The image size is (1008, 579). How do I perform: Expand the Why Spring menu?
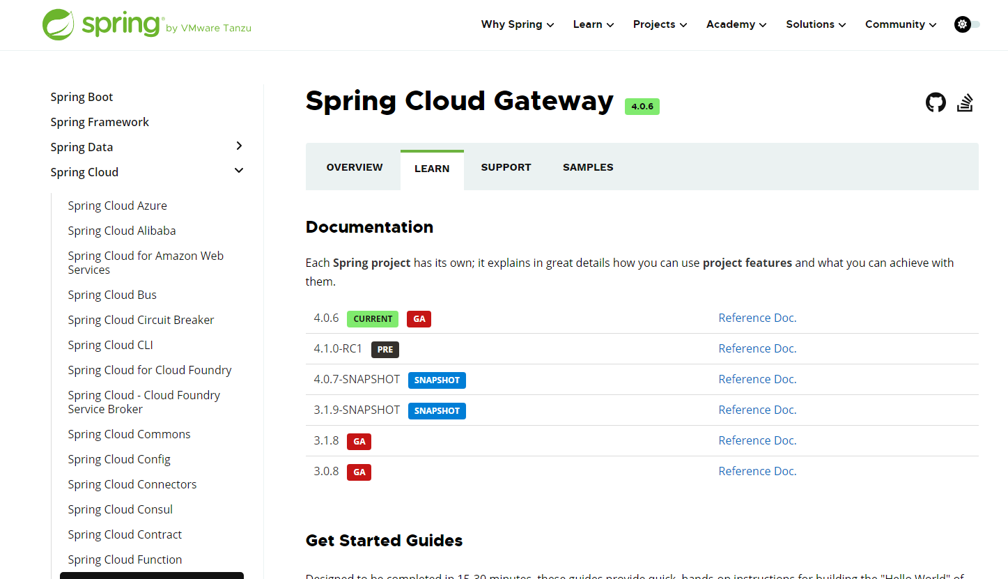518,24
